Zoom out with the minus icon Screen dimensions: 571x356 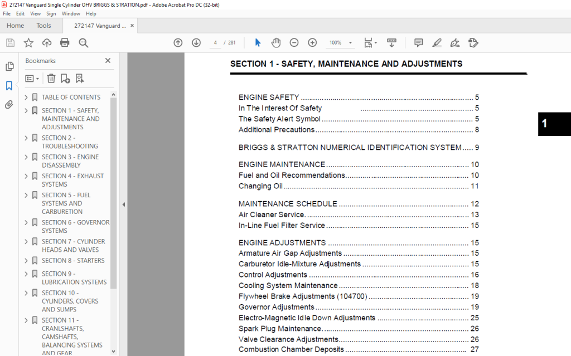(x=294, y=43)
